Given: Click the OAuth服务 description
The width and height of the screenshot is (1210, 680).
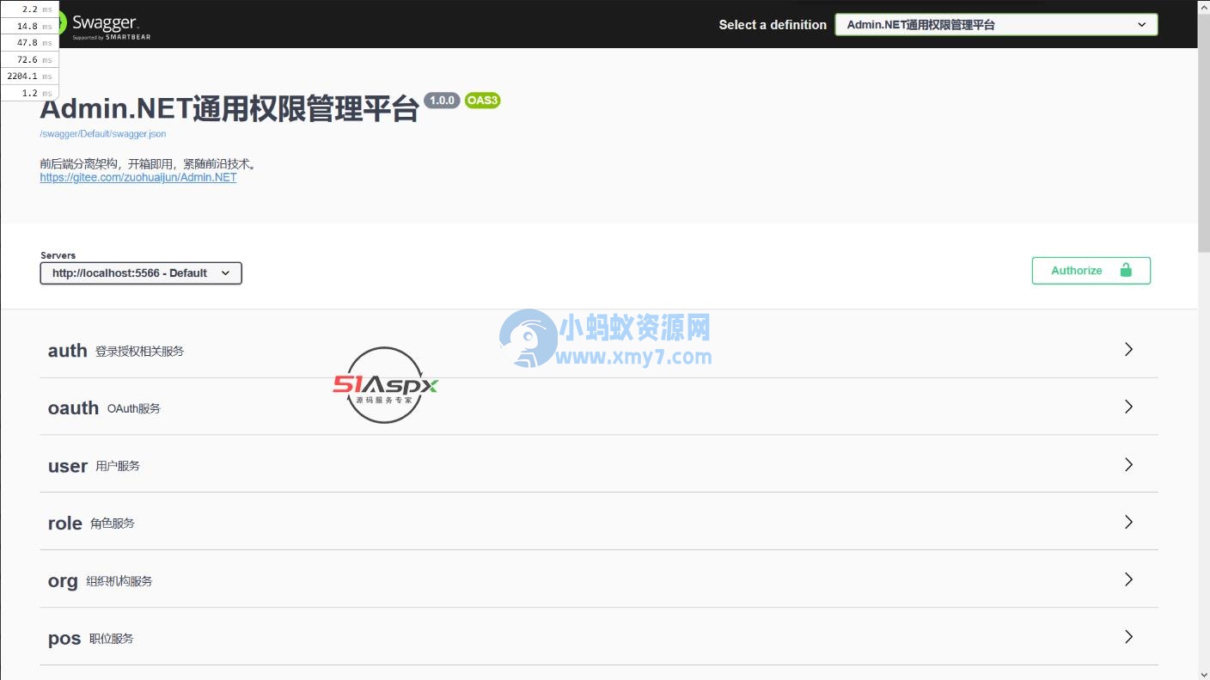Looking at the screenshot, I should (x=134, y=409).
